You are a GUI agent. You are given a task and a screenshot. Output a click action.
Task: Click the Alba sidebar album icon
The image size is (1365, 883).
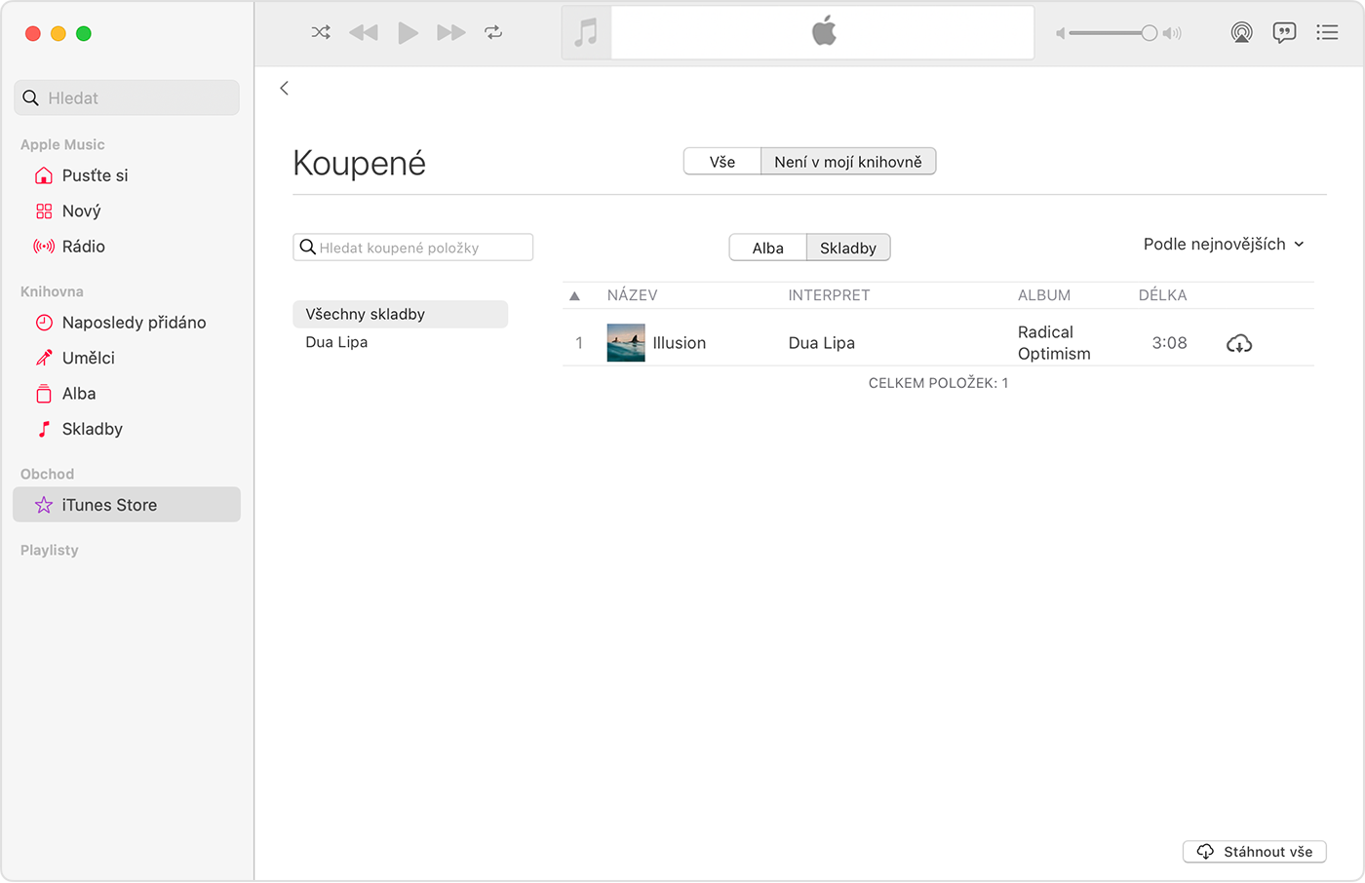click(x=44, y=394)
